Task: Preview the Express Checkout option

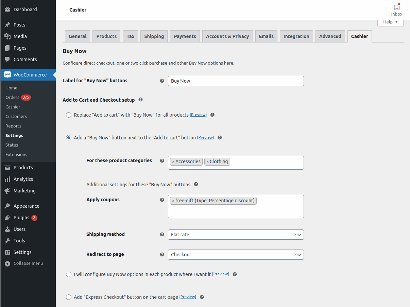Action: (x=188, y=297)
